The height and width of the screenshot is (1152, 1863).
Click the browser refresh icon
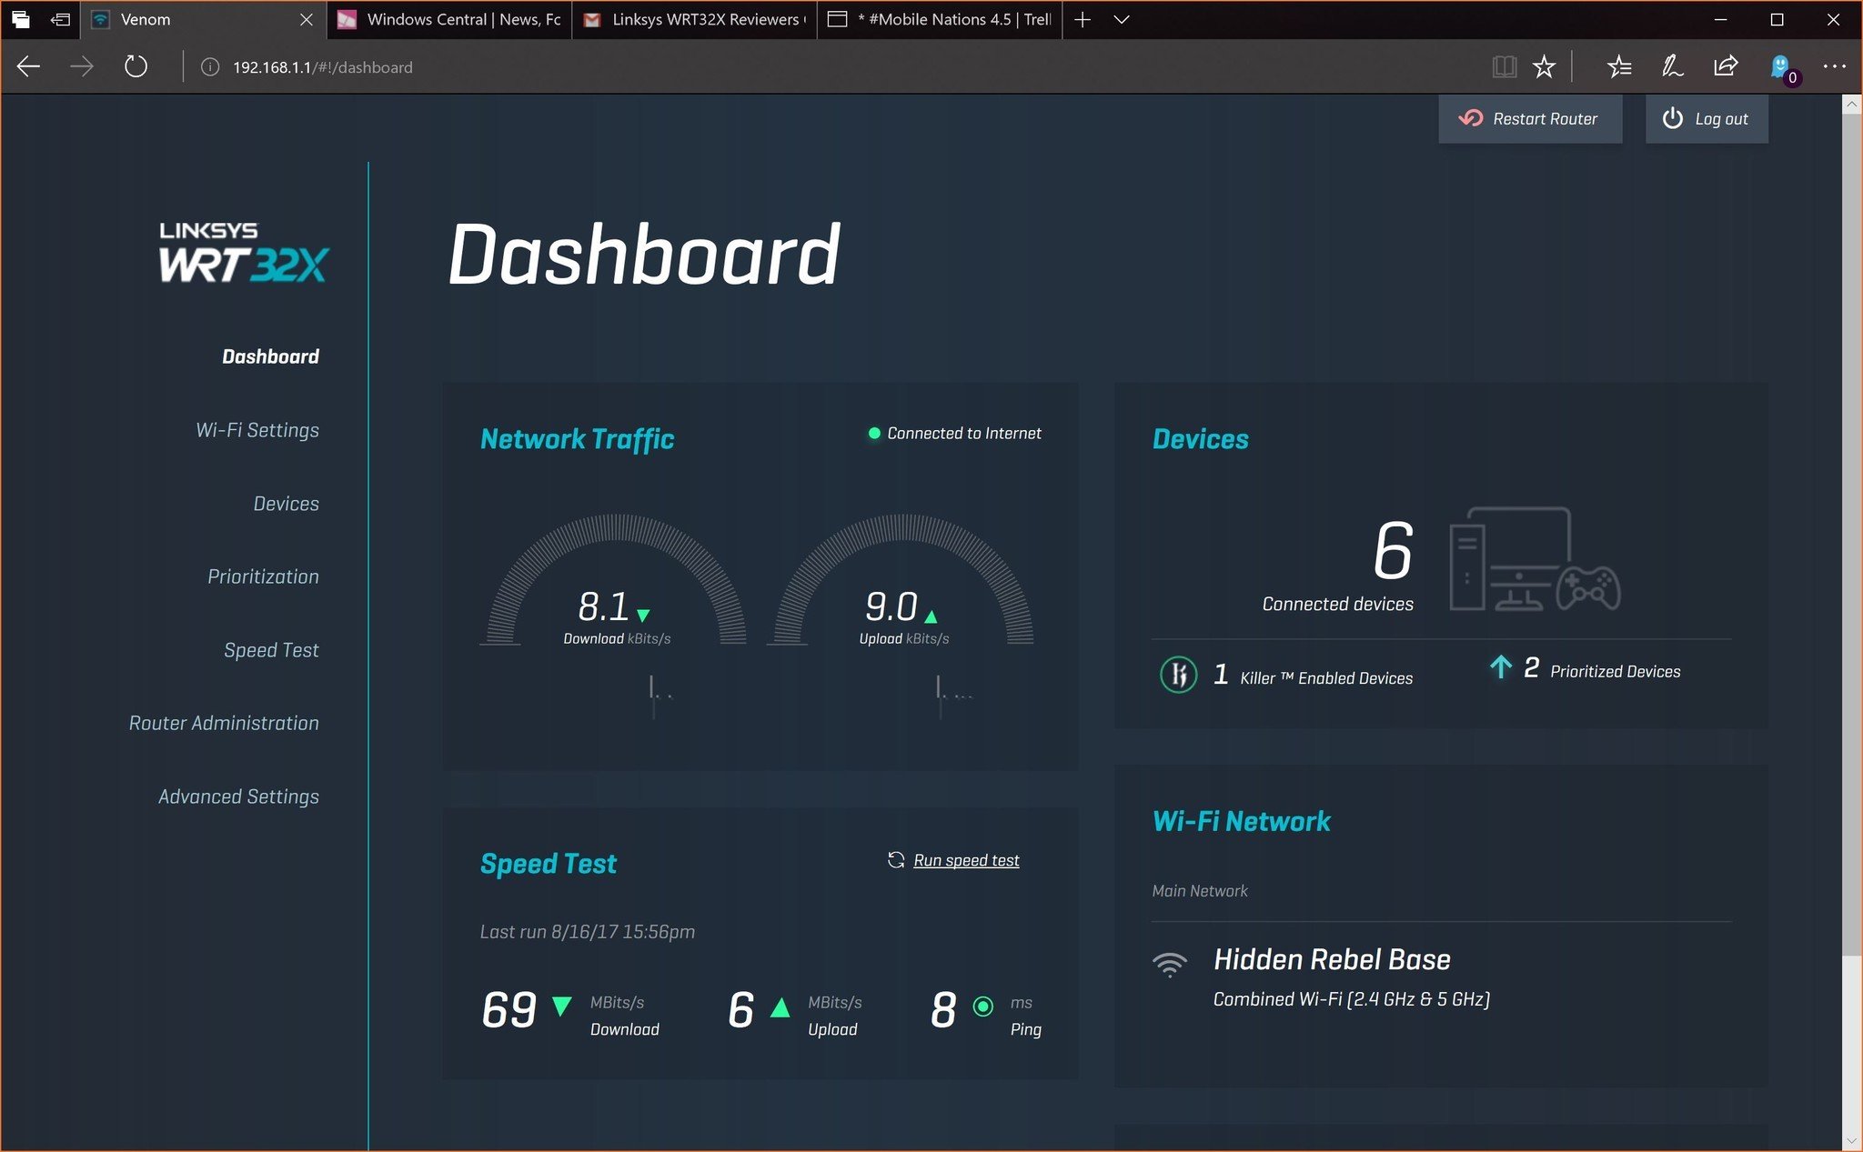[136, 66]
